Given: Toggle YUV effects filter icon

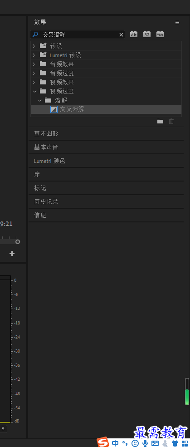Looking at the screenshot, I should [x=160, y=34].
